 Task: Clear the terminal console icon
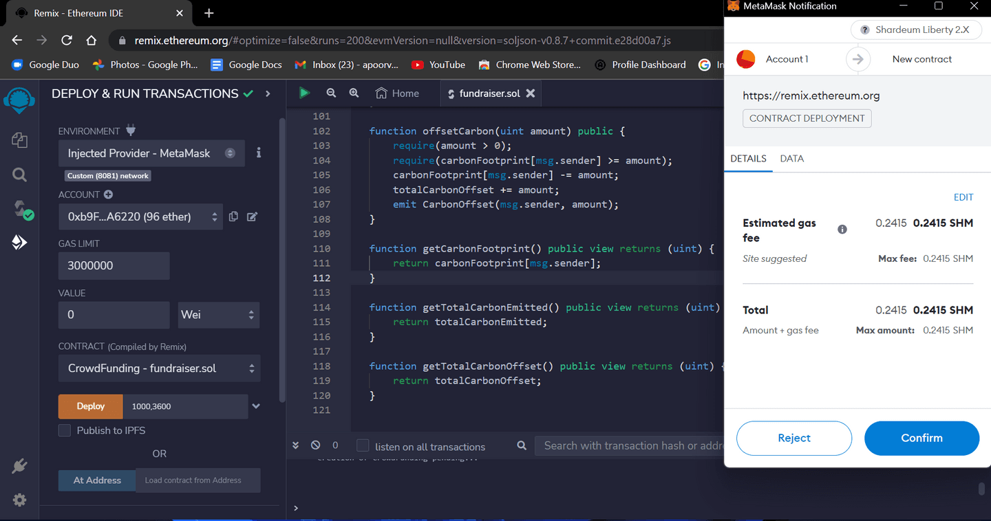click(315, 445)
